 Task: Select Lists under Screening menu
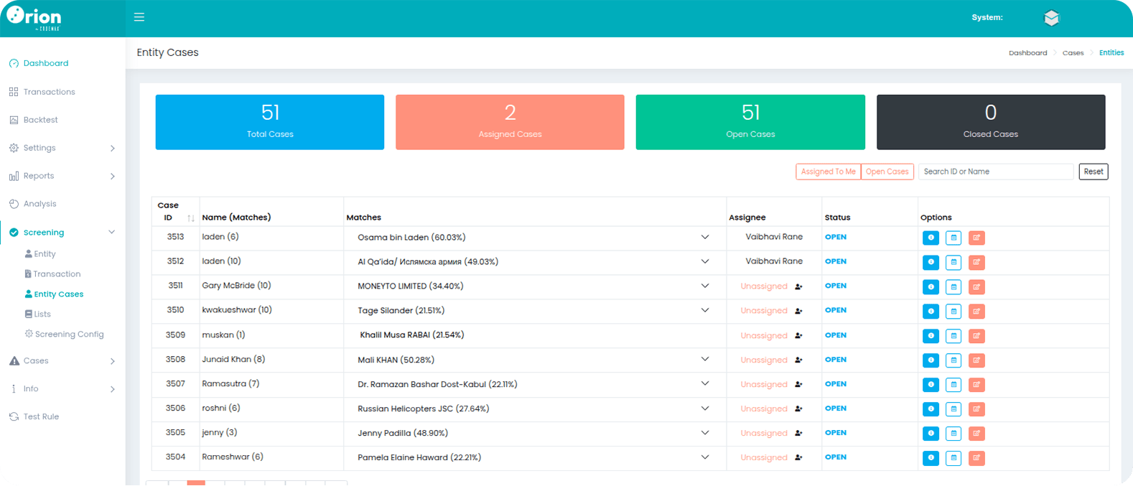(x=42, y=314)
